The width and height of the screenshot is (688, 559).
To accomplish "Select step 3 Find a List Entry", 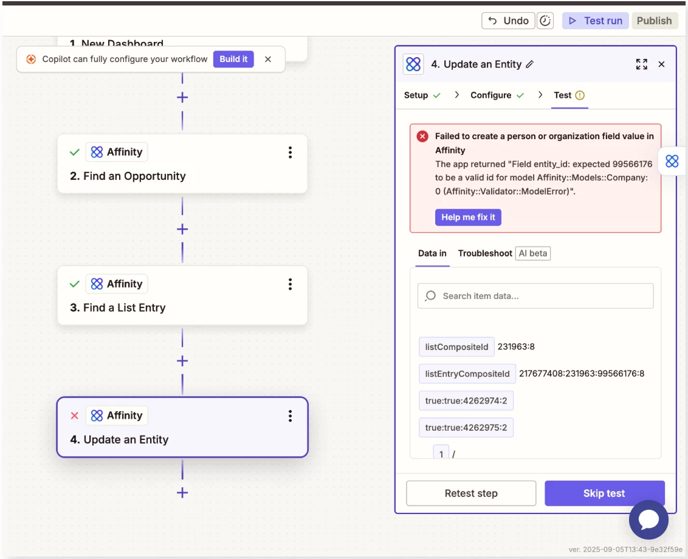I will click(x=182, y=295).
